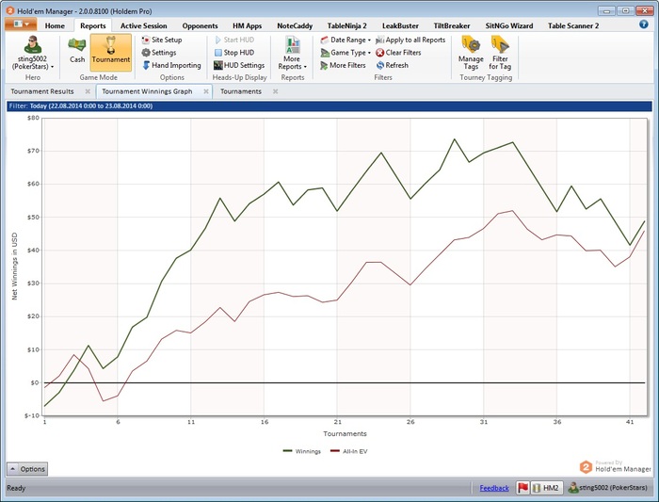Open the Date Range filter dropdown

coord(346,40)
